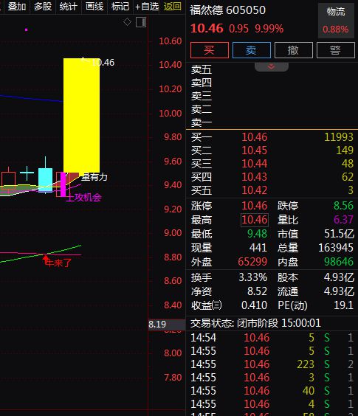358x416 pixels.
Task: Click the 撤 cancel order button
Action: (x=294, y=50)
